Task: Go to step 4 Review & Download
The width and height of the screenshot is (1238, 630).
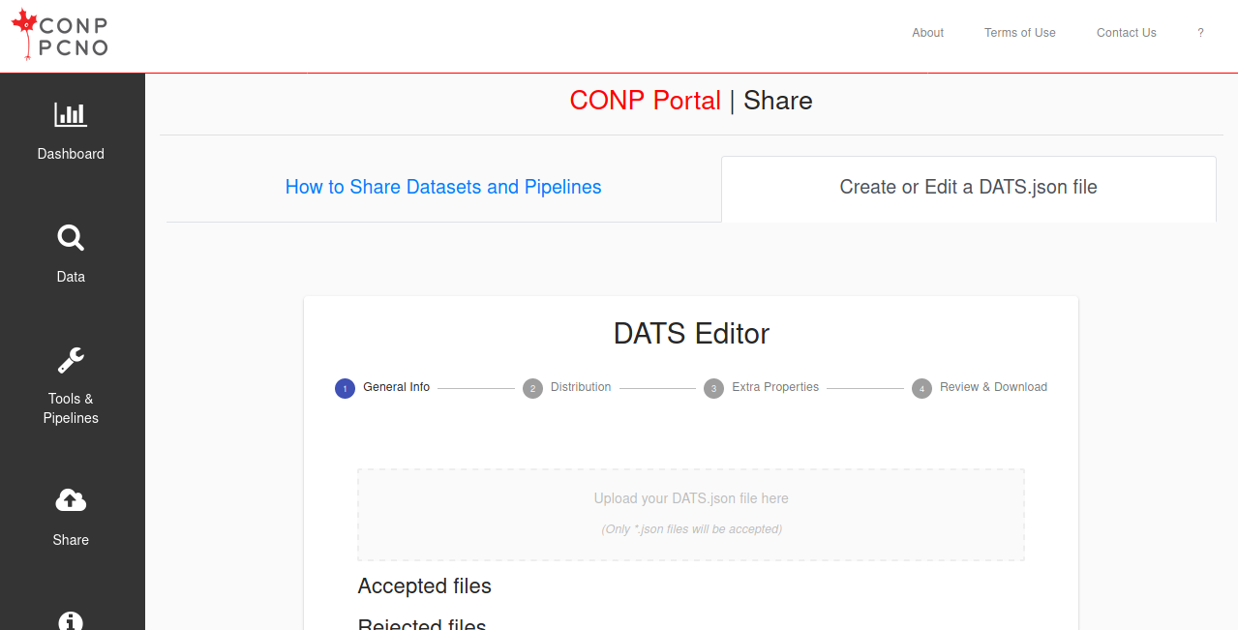Action: 921,388
